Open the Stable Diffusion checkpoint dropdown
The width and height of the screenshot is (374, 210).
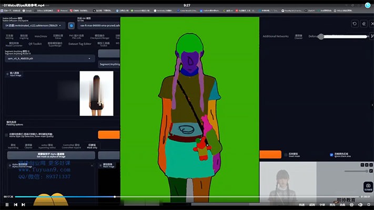point(35,25)
